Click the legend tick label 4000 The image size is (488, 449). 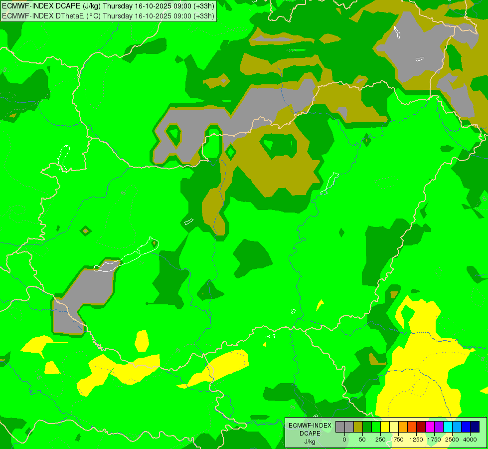470,440
